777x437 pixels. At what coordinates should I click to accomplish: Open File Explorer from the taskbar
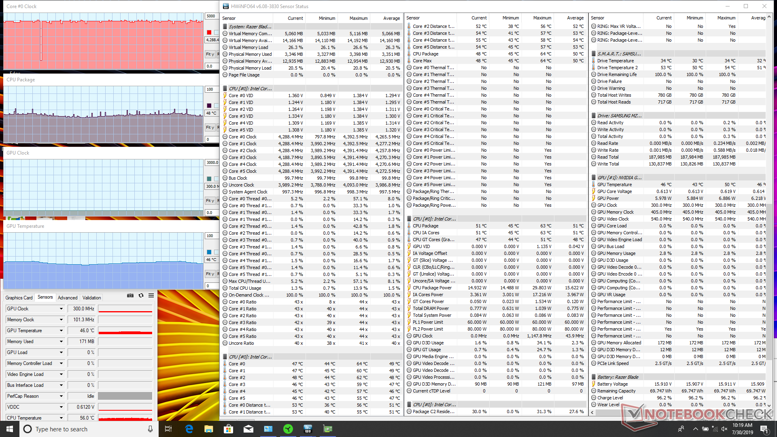pyautogui.click(x=208, y=429)
